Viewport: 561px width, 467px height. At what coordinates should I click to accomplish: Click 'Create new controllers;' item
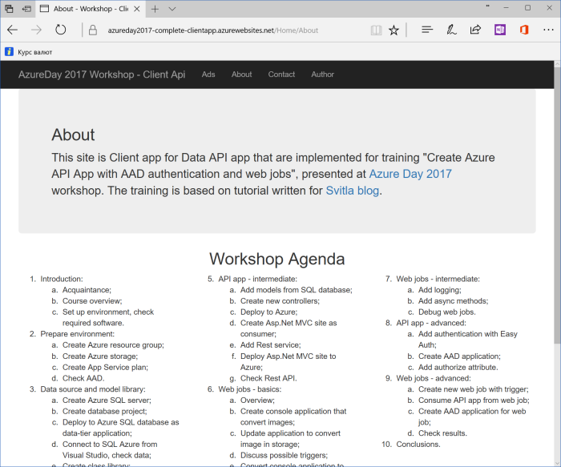(280, 301)
